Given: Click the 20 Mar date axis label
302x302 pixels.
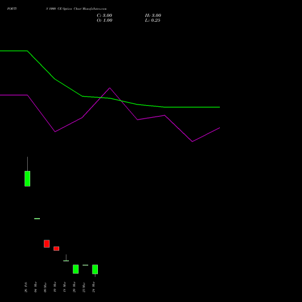Looking at the screenshot, I should [74, 288].
